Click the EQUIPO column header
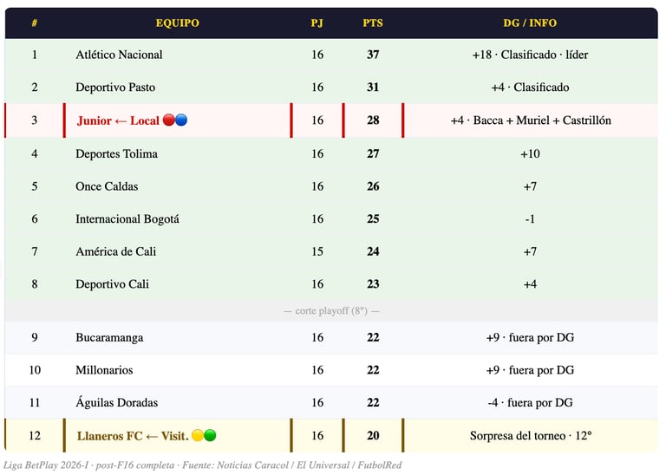The image size is (666, 475). pos(177,23)
